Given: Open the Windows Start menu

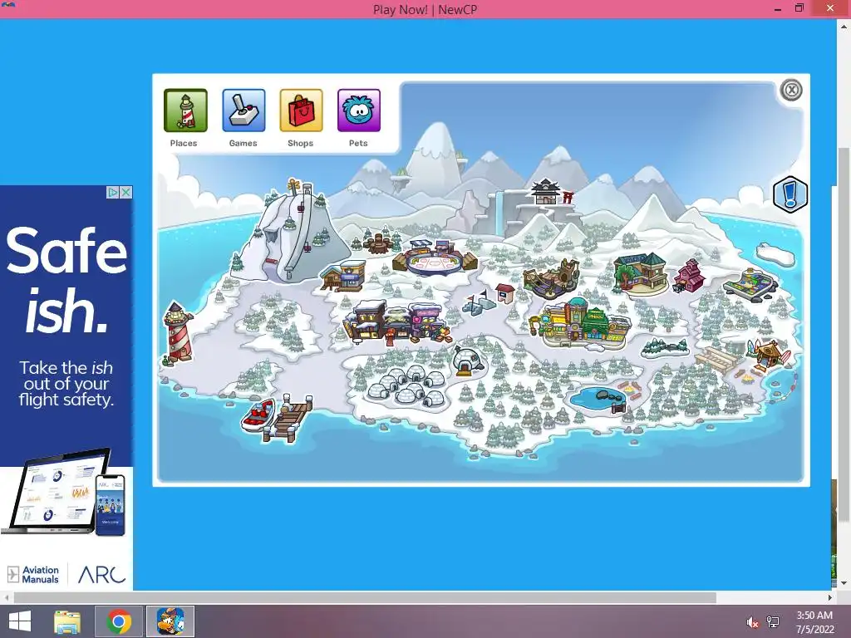Looking at the screenshot, I should [20, 621].
